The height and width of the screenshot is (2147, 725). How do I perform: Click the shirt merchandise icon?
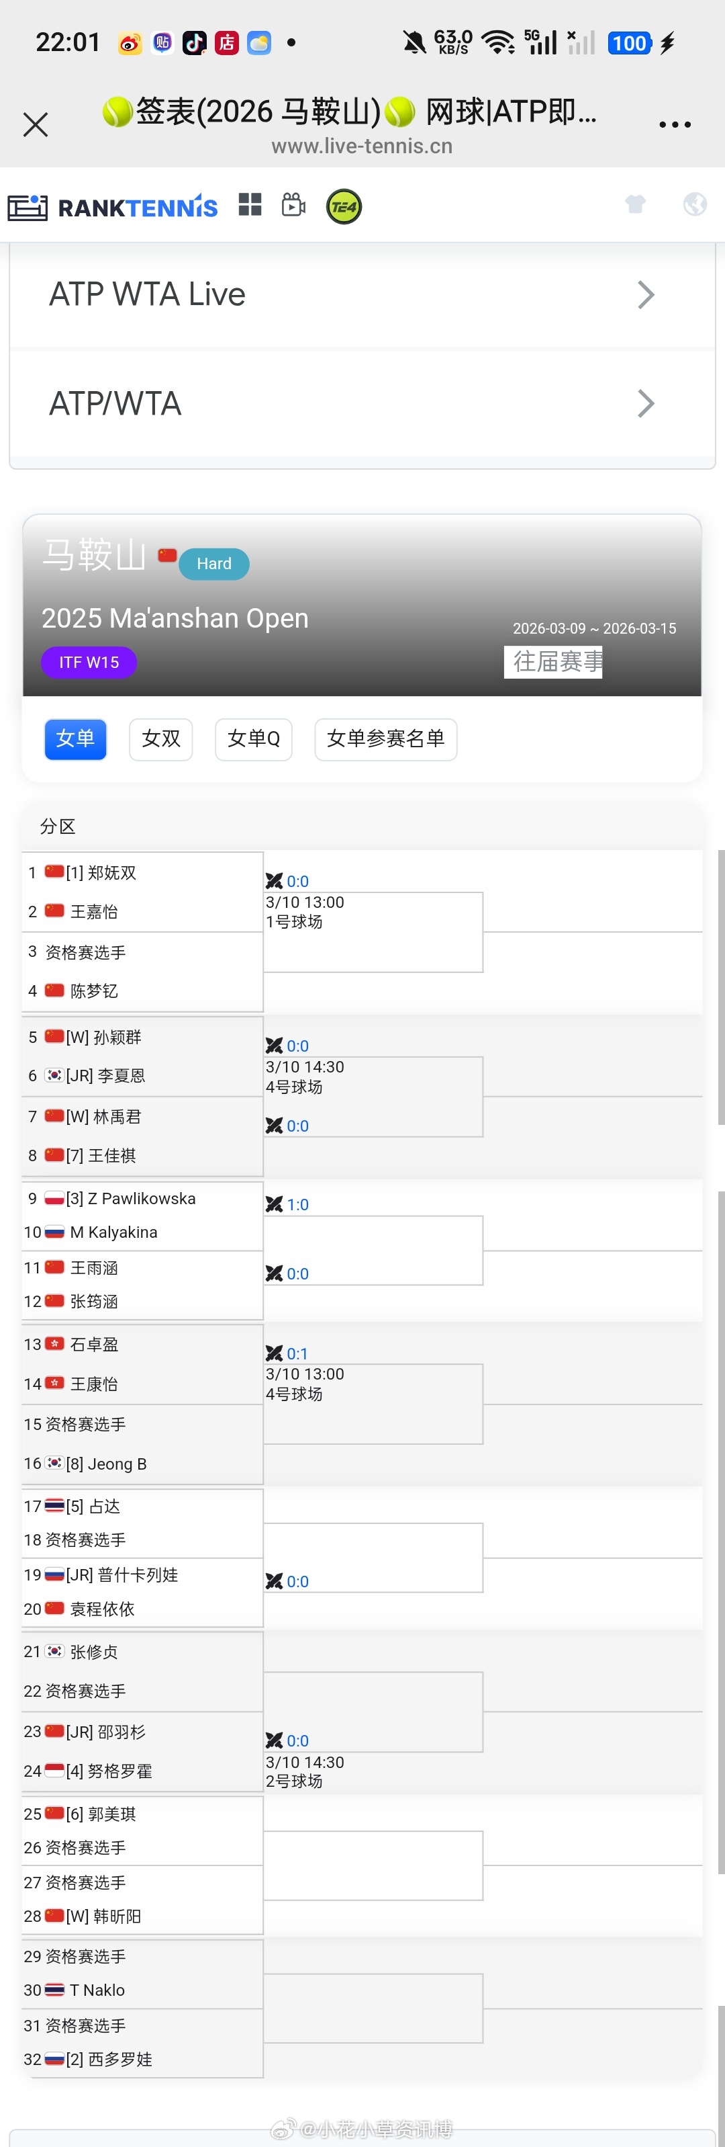(635, 204)
